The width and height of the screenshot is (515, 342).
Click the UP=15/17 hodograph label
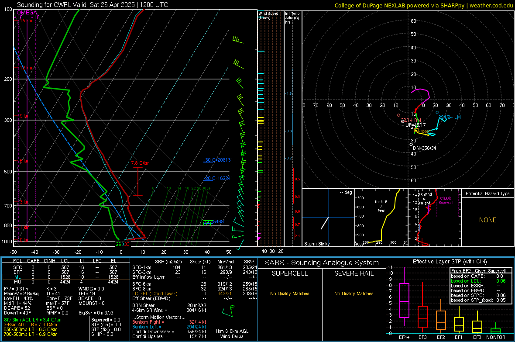coord(415,125)
